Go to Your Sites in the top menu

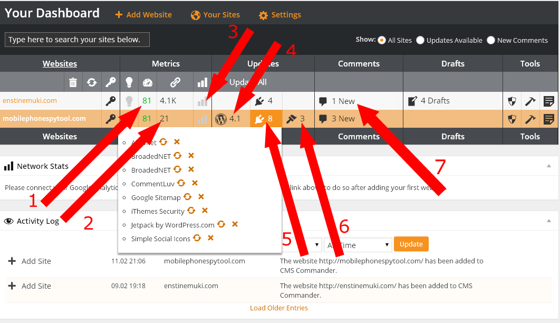215,15
